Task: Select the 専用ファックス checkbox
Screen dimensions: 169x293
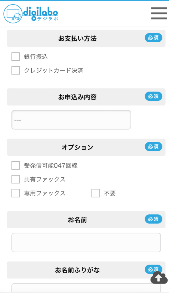Action: 16,193
